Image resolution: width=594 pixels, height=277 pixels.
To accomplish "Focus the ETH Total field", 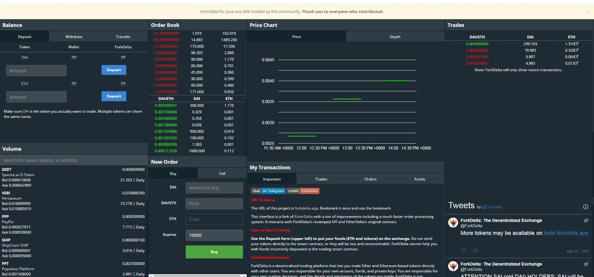I will 214,219.
